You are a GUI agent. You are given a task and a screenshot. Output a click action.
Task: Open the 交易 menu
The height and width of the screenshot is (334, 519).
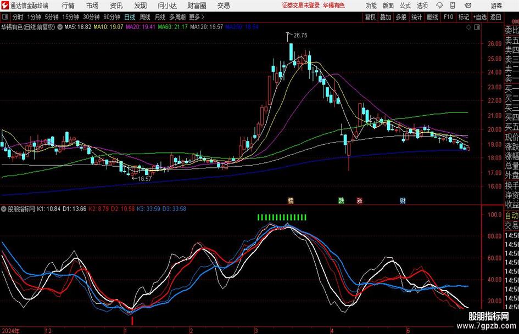(224, 5)
